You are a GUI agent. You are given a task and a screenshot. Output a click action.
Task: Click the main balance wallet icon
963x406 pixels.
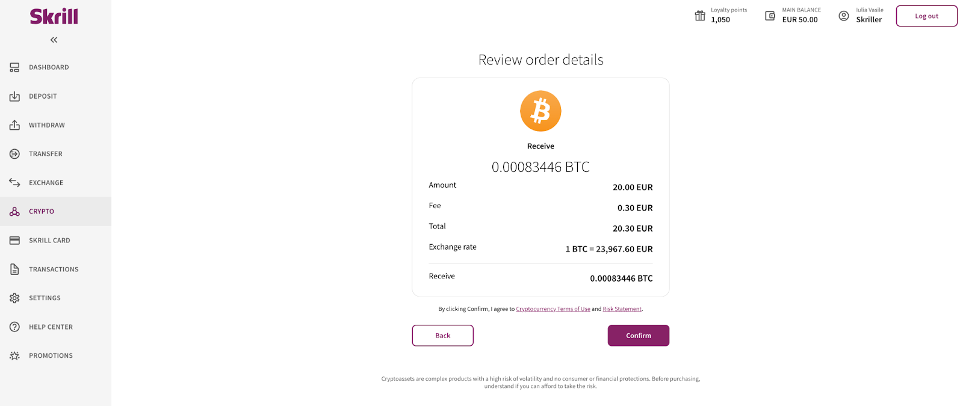point(770,16)
